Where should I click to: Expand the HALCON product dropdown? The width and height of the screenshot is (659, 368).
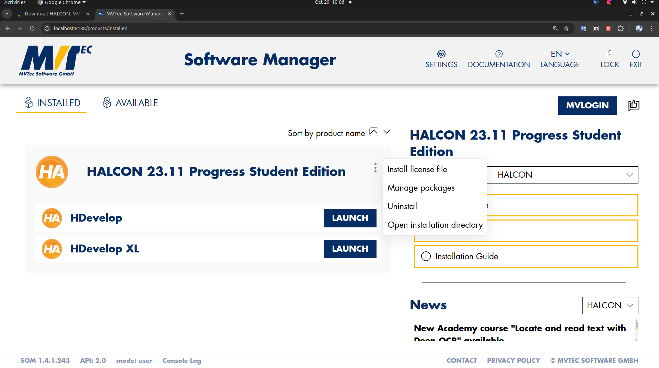[563, 175]
